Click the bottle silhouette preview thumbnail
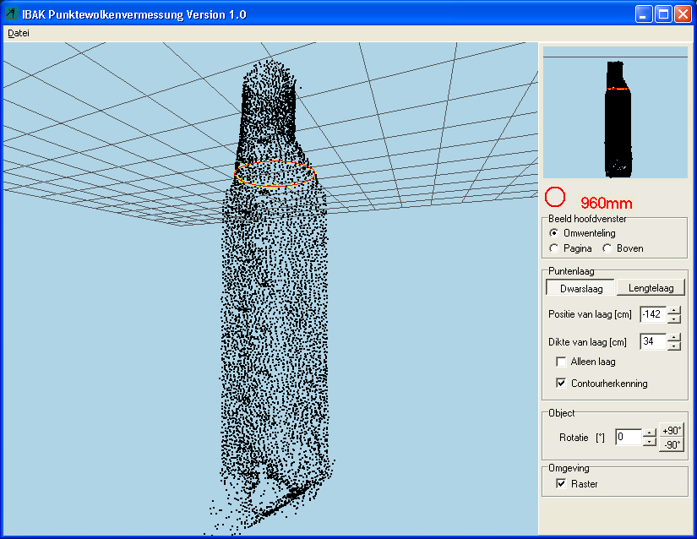 [x=615, y=112]
